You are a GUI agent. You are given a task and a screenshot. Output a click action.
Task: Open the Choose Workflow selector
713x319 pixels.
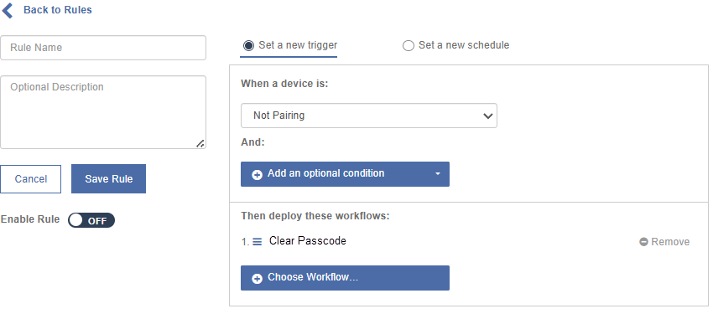pyautogui.click(x=345, y=278)
